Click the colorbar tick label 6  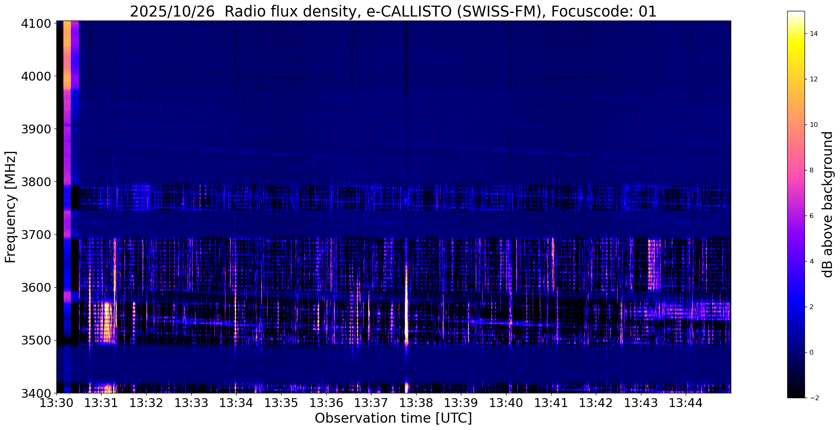point(812,216)
